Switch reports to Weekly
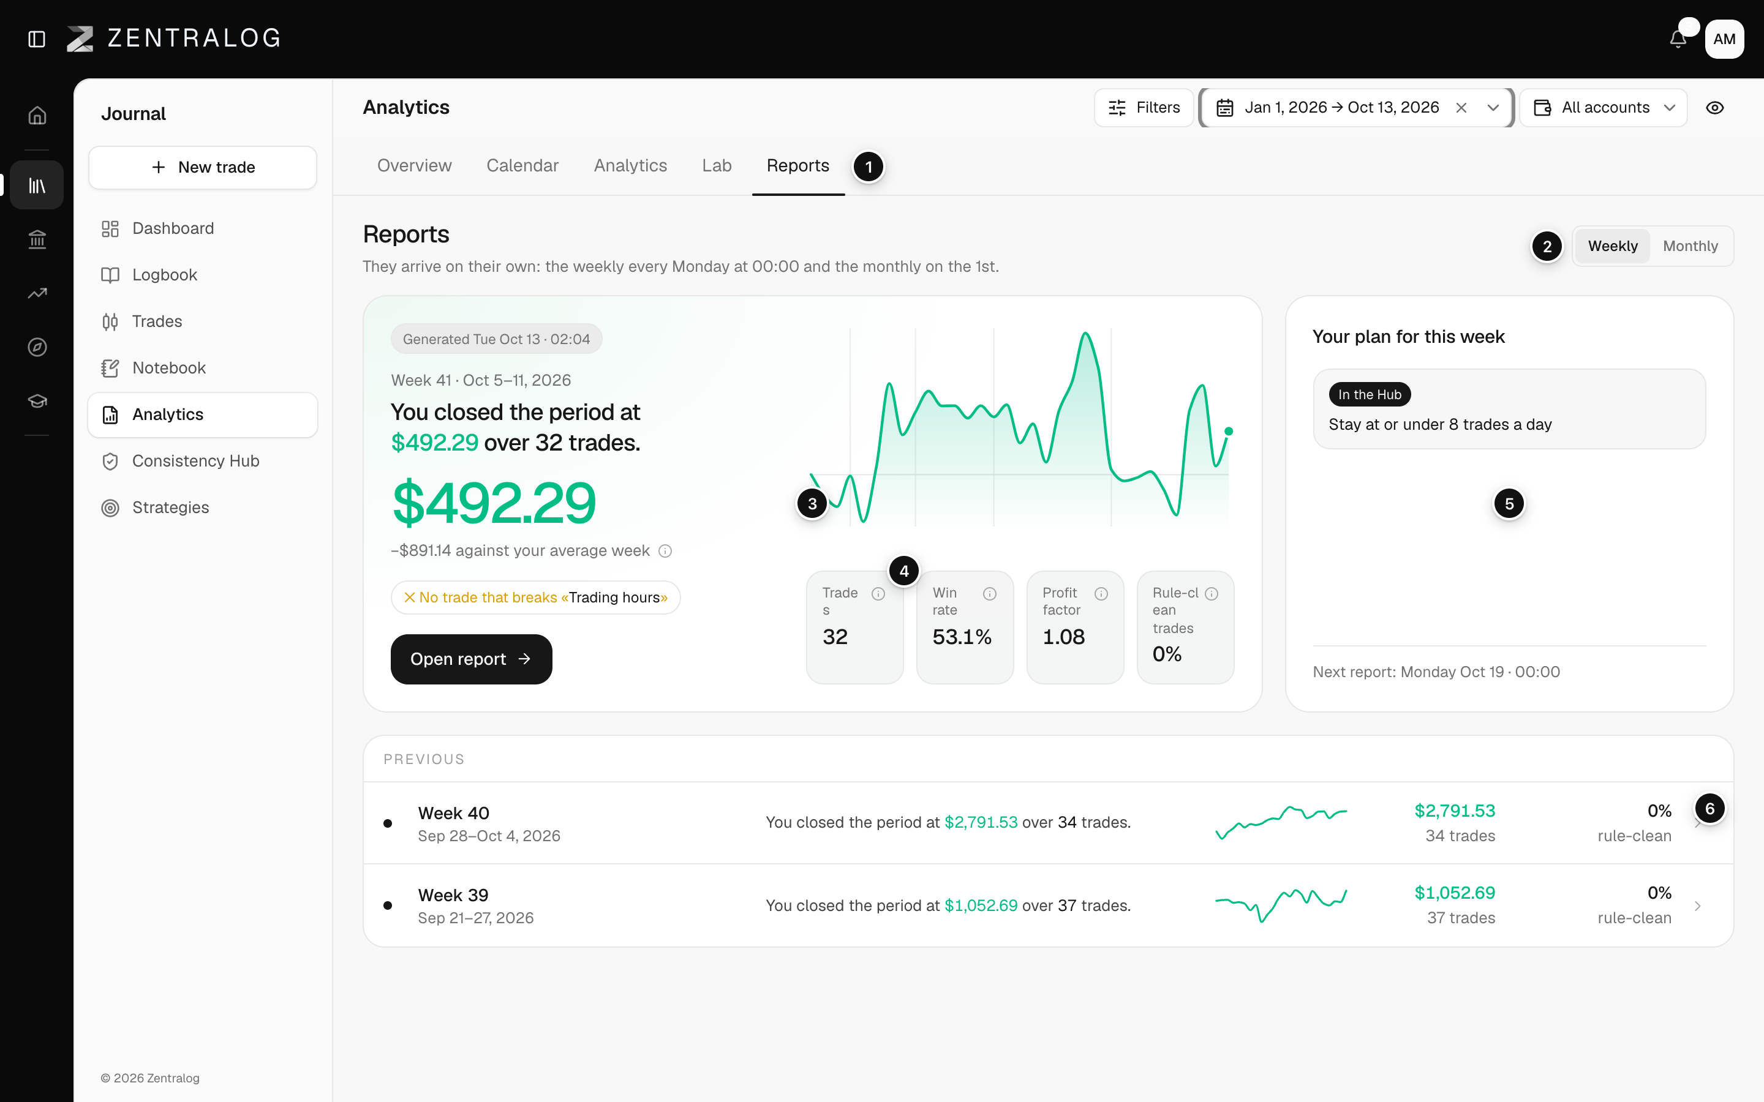1764x1102 pixels. tap(1612, 246)
